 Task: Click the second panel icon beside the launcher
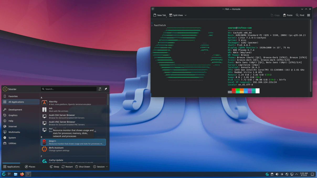[x=9, y=174]
